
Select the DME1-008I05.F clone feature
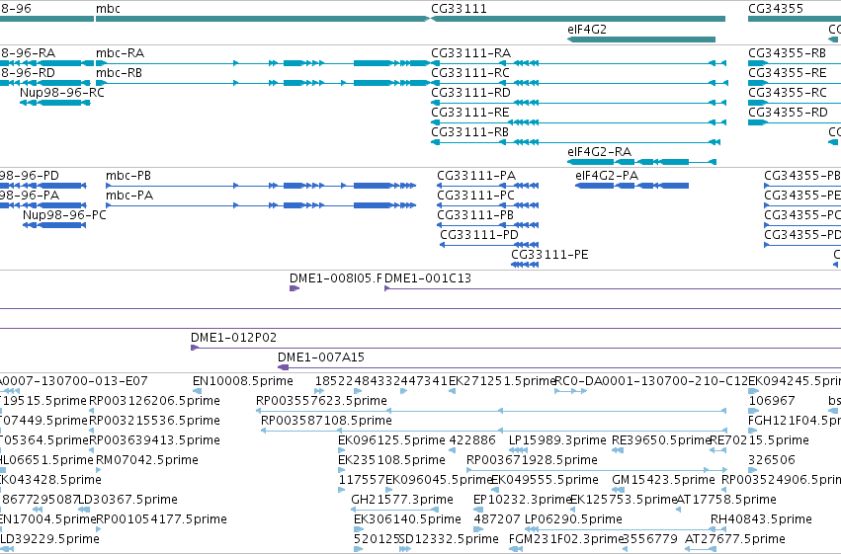pyautogui.click(x=294, y=288)
